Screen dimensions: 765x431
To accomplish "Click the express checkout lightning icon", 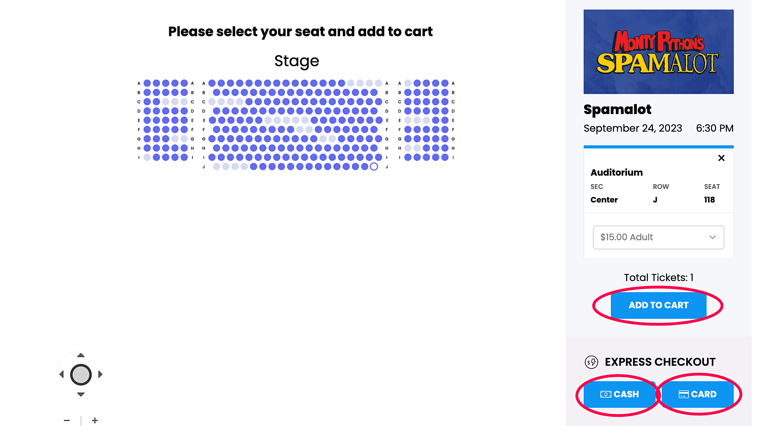I will (591, 362).
